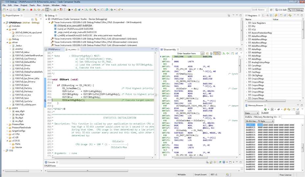Image resolution: width=305 pixels, height=177 pixels.
Task: Click the Registers view vertical scrollbar
Action: (x=303, y=29)
